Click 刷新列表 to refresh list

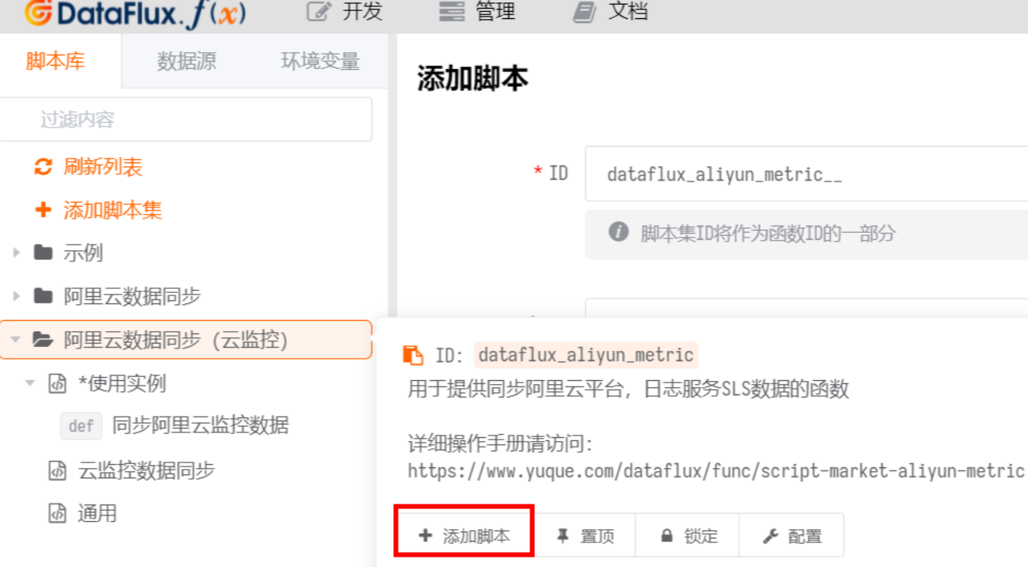pyautogui.click(x=103, y=167)
